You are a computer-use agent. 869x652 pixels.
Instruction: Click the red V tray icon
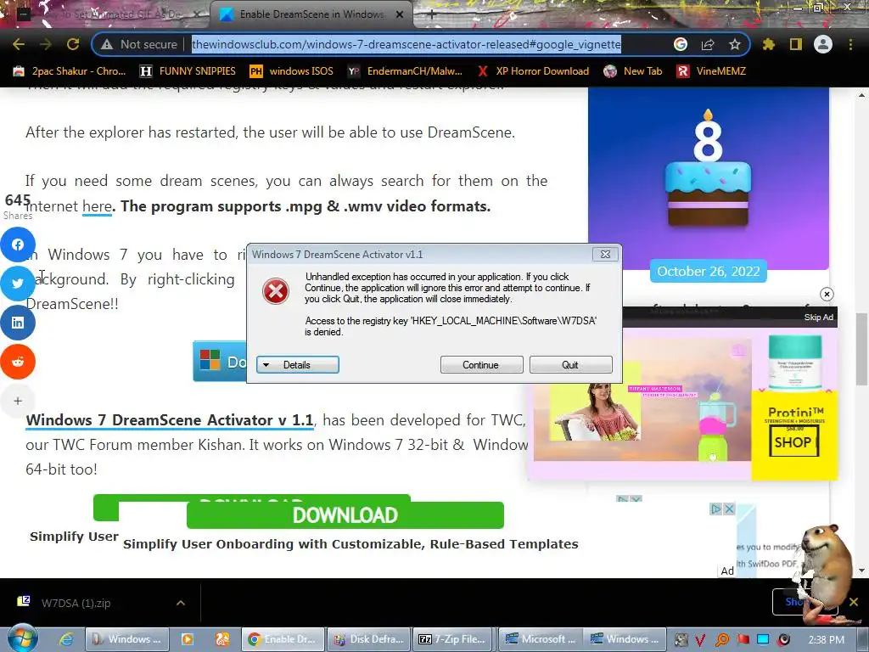pyautogui.click(x=700, y=640)
